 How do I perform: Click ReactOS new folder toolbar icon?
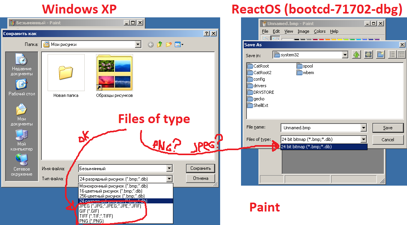pos(380,55)
